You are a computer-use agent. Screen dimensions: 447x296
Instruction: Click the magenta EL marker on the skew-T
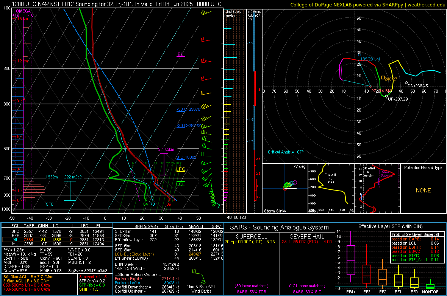180,54
